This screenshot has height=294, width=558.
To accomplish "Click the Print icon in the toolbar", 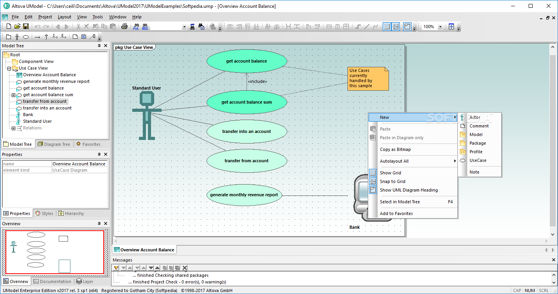I will tap(124, 27).
